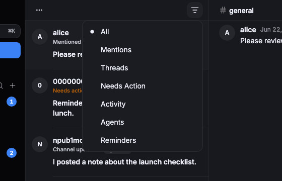Open the inbox filter icon button
282x181 pixels.
pos(195,10)
